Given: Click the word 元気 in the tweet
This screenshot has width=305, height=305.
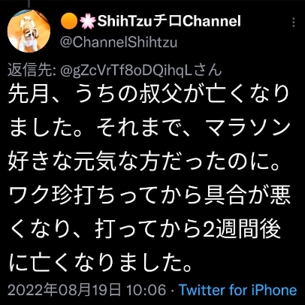Looking at the screenshot, I should (x=95, y=162).
